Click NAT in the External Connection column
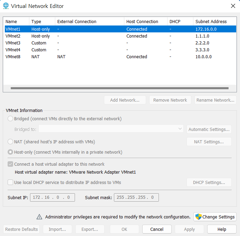The height and width of the screenshot is (236, 240). (61, 57)
